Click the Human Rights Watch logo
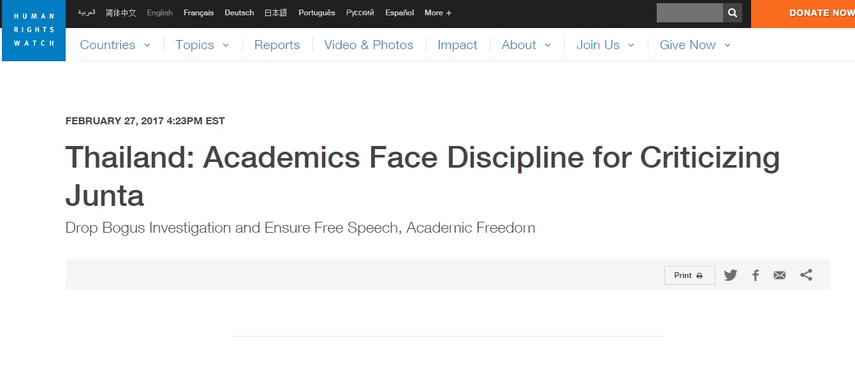Screen dimensions: 855x371 (x=34, y=31)
